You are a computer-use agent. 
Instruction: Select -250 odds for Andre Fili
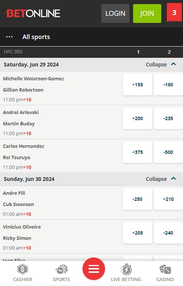pyautogui.click(x=138, y=199)
